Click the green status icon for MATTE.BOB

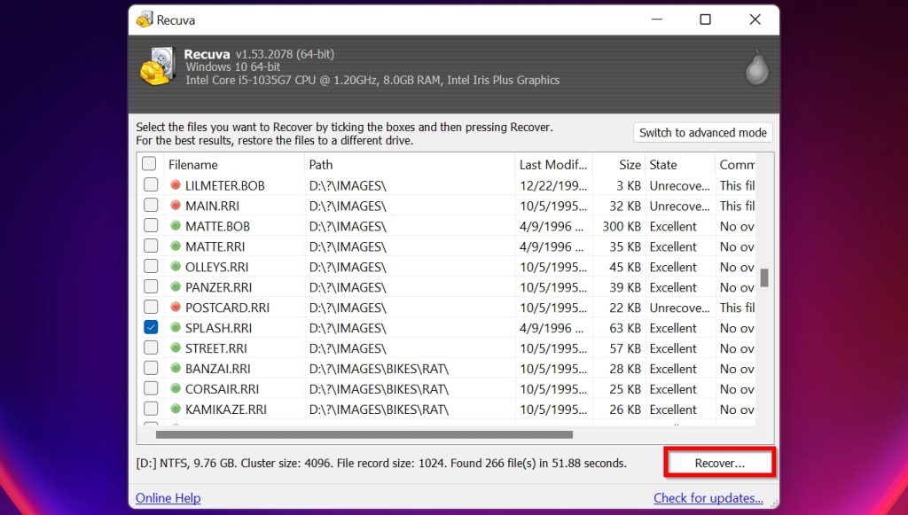[176, 226]
